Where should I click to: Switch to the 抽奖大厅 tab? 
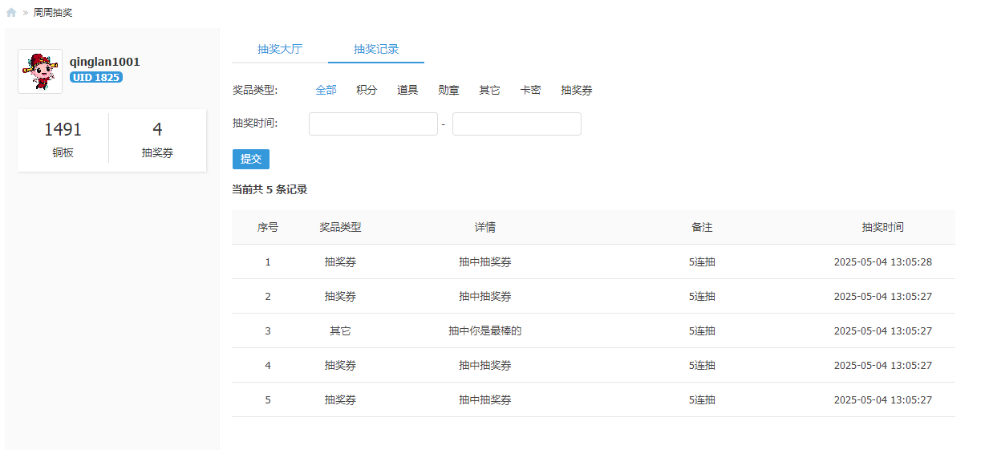click(280, 49)
